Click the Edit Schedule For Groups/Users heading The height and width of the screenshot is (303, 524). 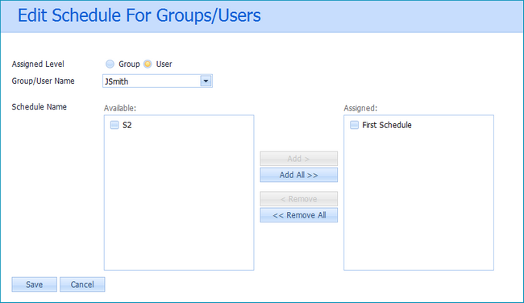click(139, 15)
